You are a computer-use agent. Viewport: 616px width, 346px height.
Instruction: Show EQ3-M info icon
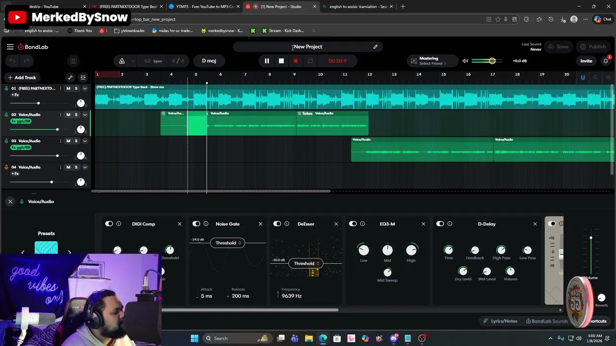(362, 224)
